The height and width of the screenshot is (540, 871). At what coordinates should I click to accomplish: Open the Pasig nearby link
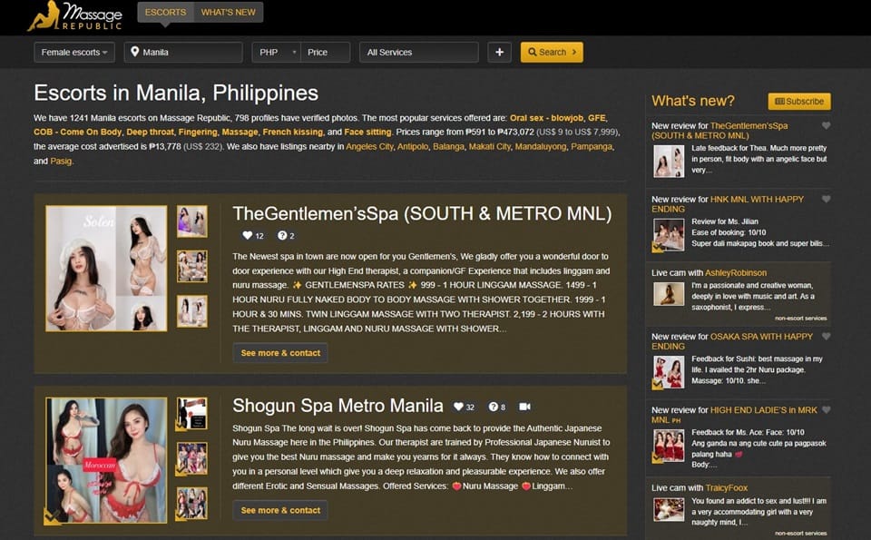pos(61,162)
